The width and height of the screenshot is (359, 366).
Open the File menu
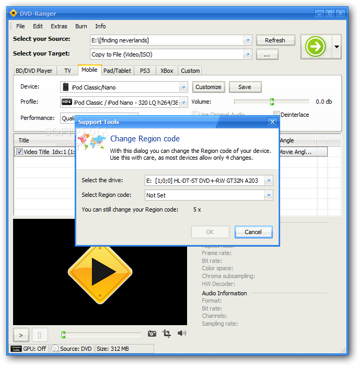click(20, 26)
